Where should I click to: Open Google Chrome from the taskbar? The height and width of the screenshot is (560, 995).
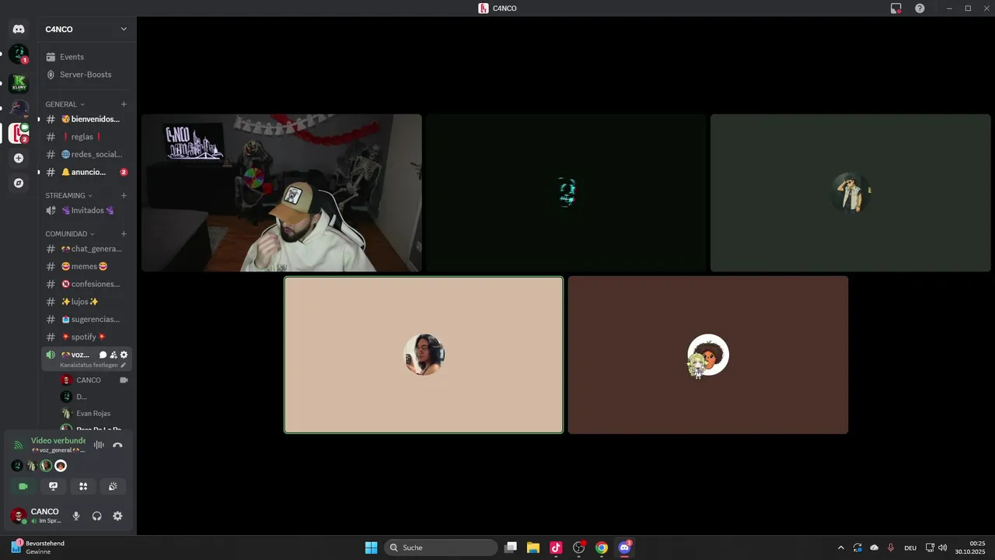click(602, 548)
